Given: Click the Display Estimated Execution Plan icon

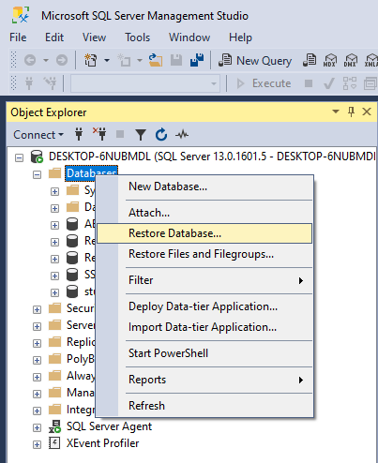Looking at the screenshot, I should click(350, 83).
